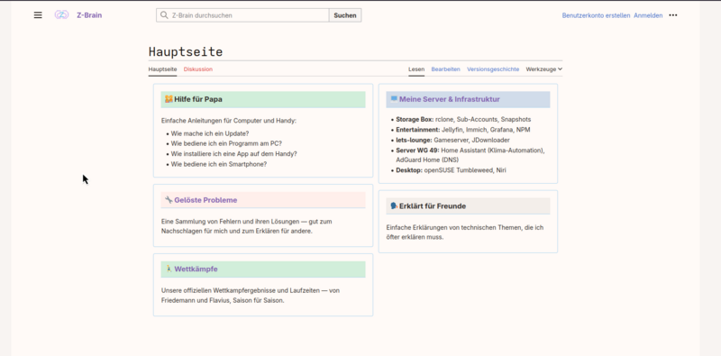Click Benutzerkonto erstellen link
721x356 pixels.
pos(596,15)
